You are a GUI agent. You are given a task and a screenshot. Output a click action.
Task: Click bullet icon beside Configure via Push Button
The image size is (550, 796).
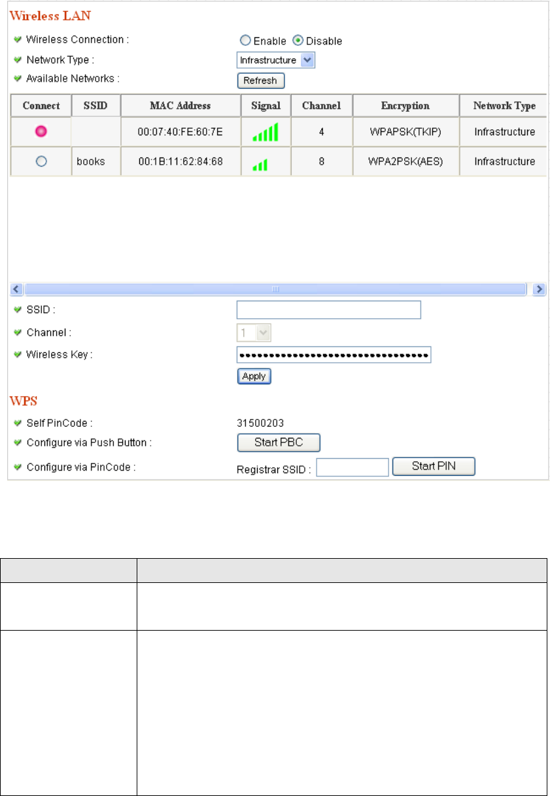point(18,442)
